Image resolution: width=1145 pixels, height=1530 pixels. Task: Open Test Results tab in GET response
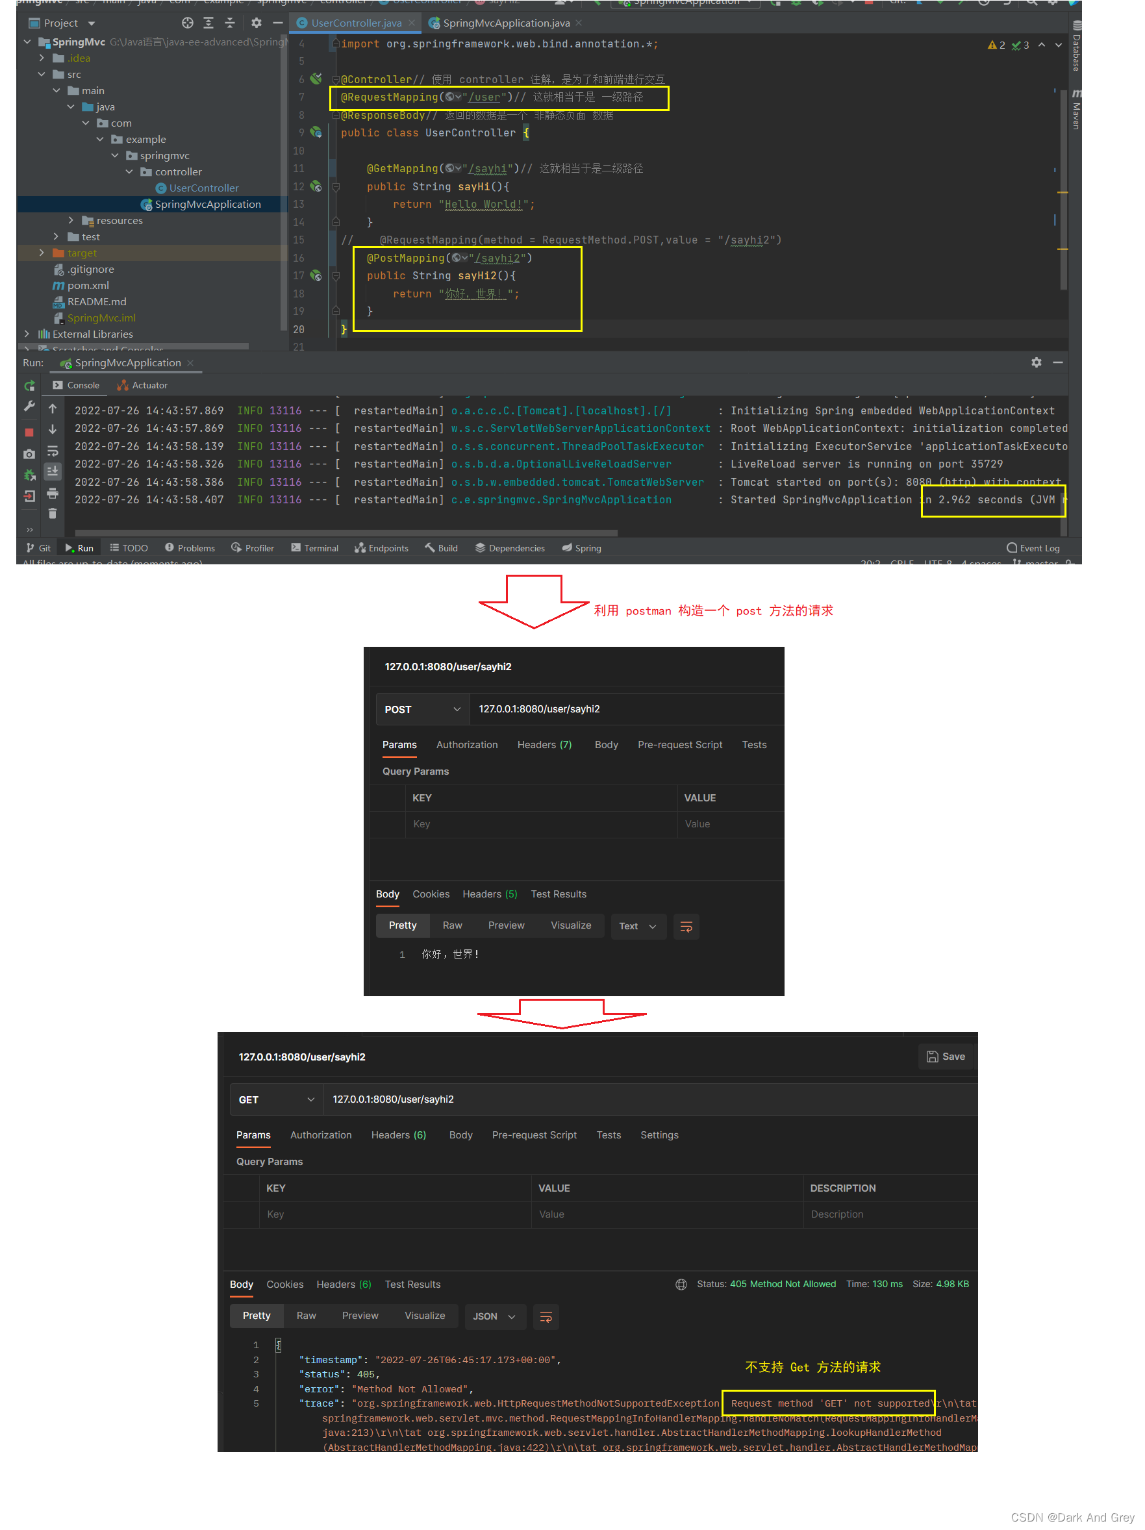[412, 1285]
